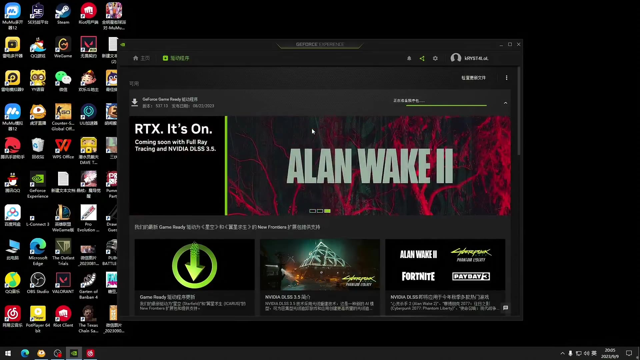Click the NVIDIA logo in the title bar
The height and width of the screenshot is (360, 640).
[123, 44]
